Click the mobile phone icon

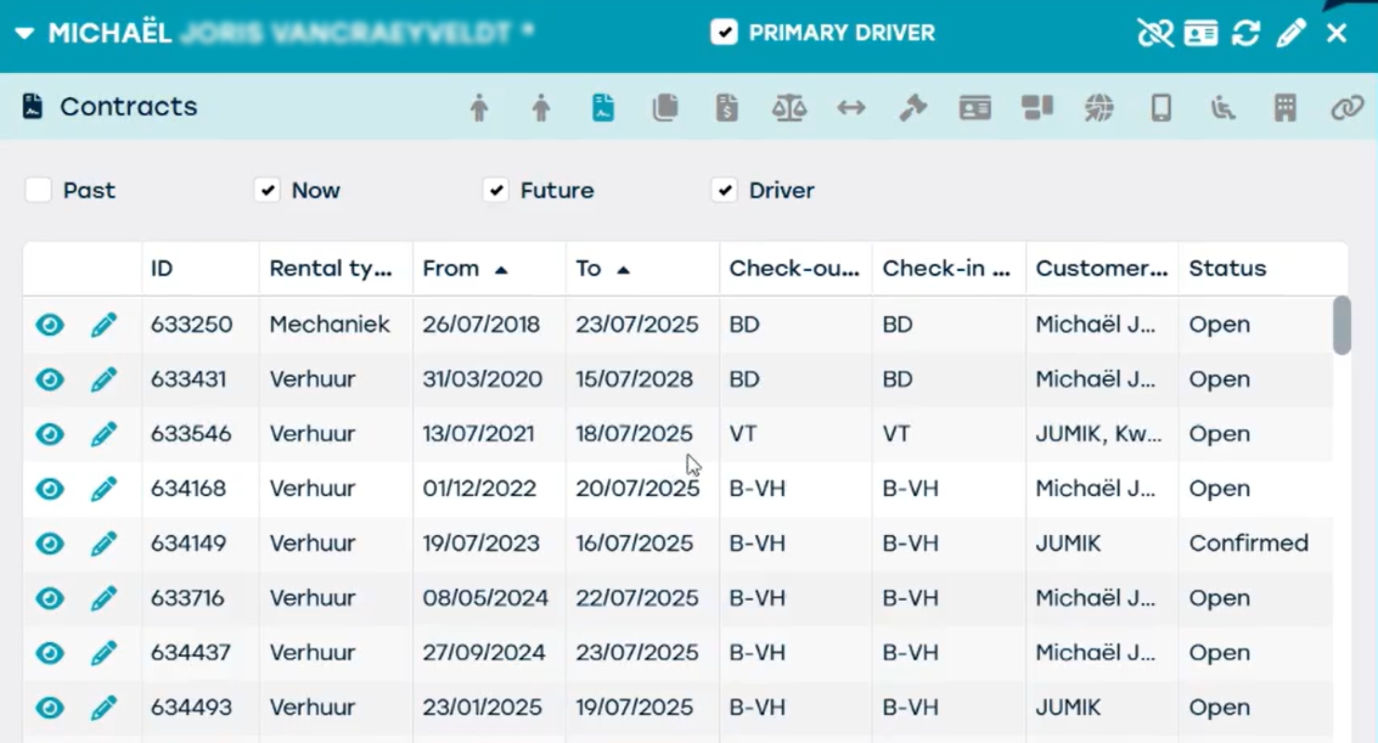point(1161,108)
